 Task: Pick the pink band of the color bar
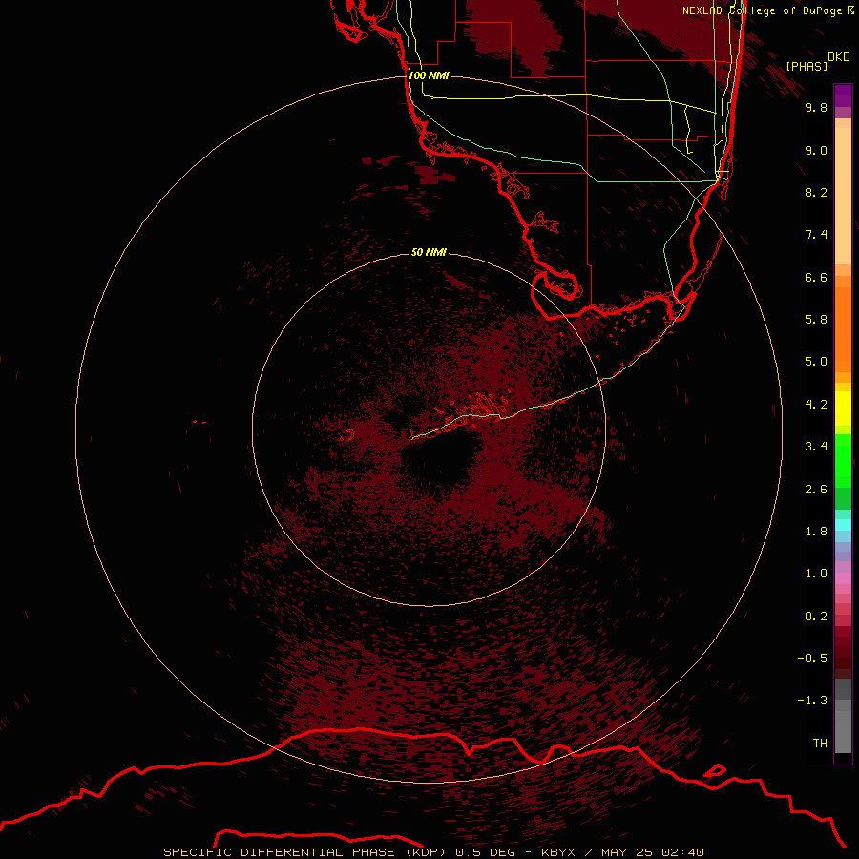pyautogui.click(x=843, y=578)
